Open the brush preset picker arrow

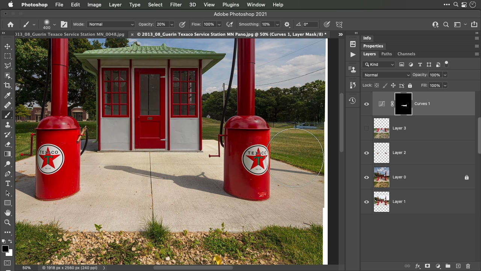click(x=54, y=24)
